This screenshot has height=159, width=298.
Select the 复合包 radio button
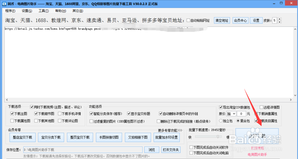coord(238,121)
